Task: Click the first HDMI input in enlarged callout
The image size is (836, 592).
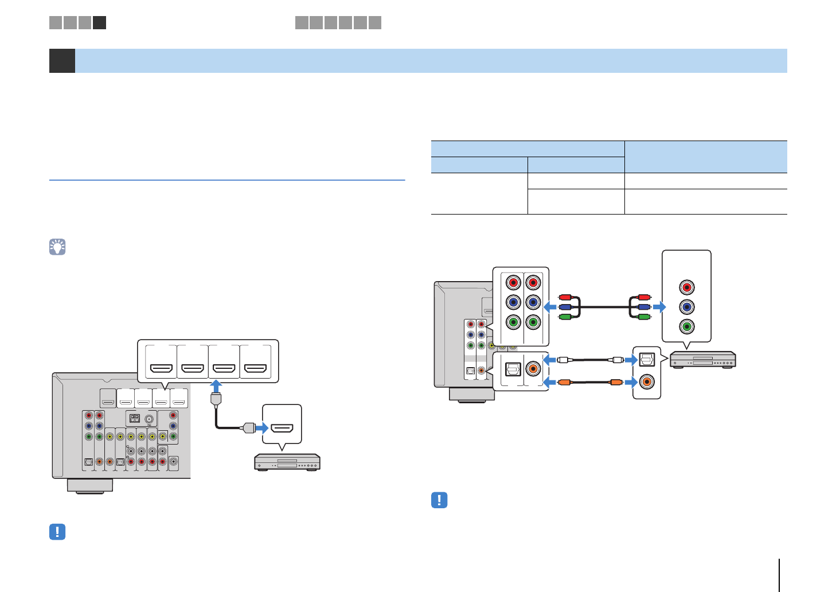Action: click(161, 368)
